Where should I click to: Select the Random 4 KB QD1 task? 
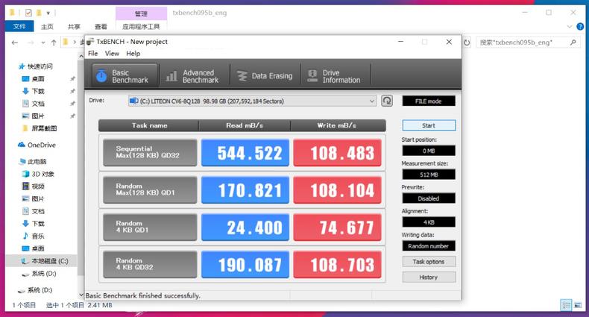[150, 227]
